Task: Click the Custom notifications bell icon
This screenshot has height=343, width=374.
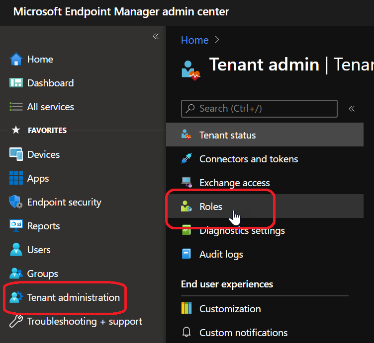Action: [187, 333]
